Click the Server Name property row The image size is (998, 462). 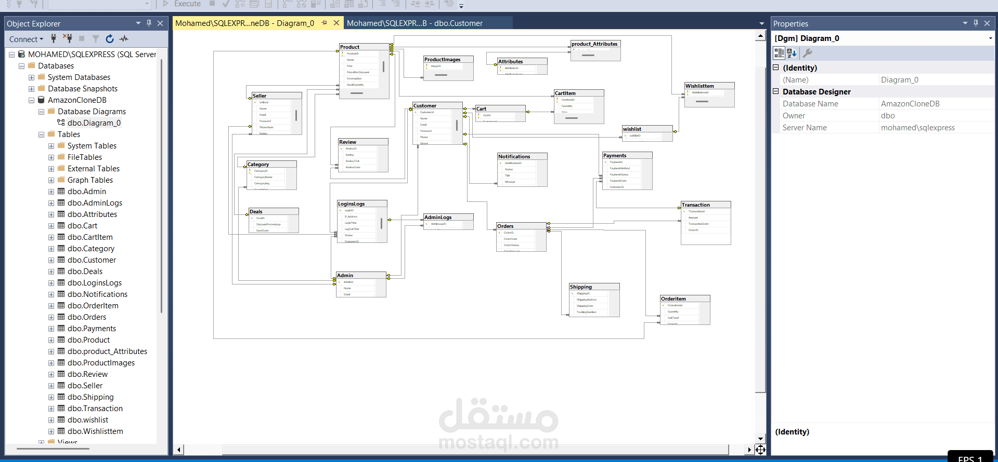[887, 127]
